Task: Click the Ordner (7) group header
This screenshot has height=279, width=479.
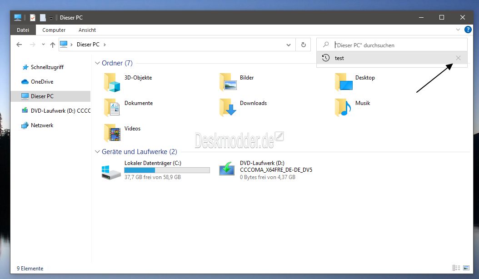Action: coord(117,63)
